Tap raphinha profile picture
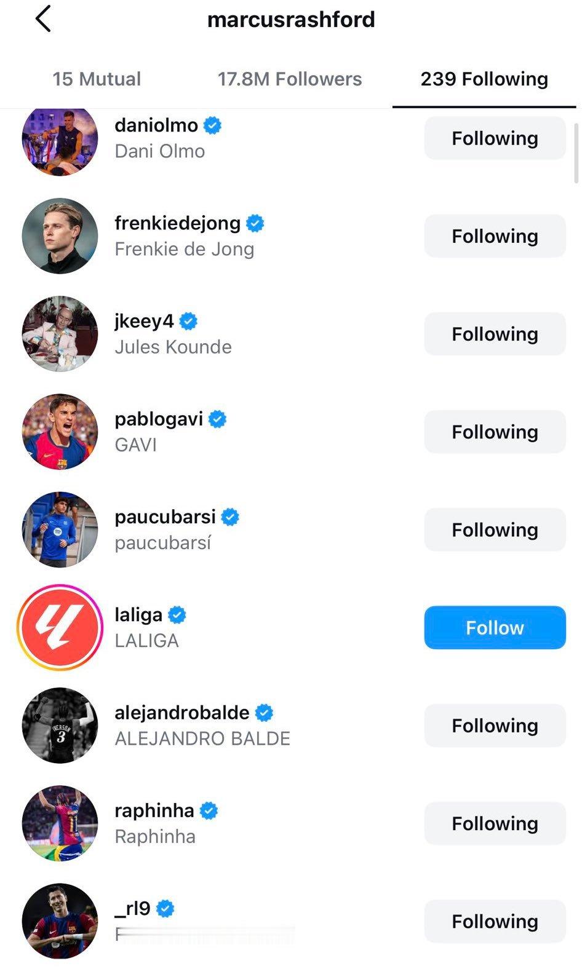The height and width of the screenshot is (974, 582). pyautogui.click(x=60, y=823)
